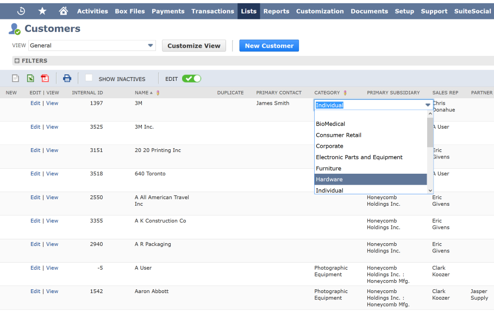The height and width of the screenshot is (311, 494).
Task: Edit the 3M customer record
Action: [35, 103]
